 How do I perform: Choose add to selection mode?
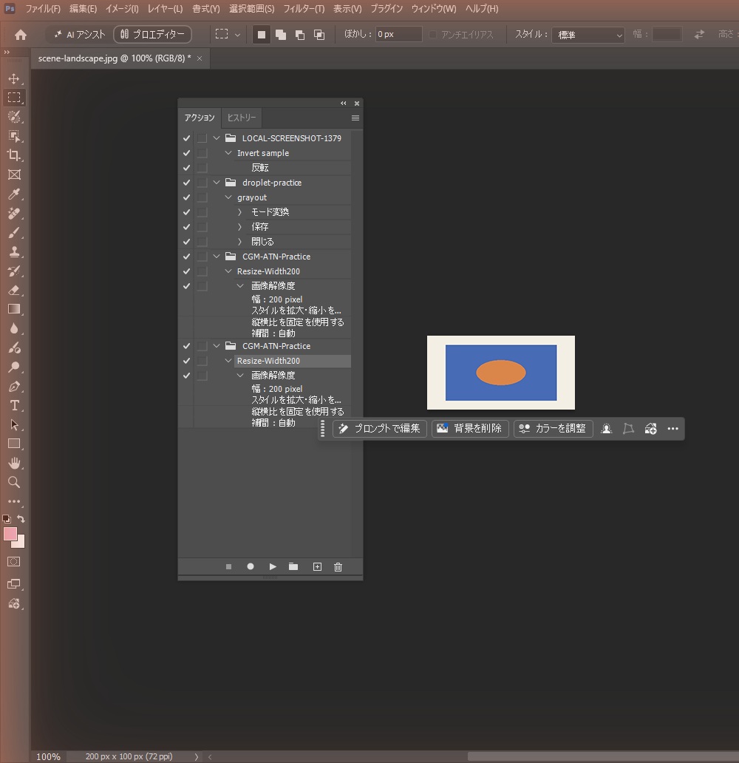point(281,35)
